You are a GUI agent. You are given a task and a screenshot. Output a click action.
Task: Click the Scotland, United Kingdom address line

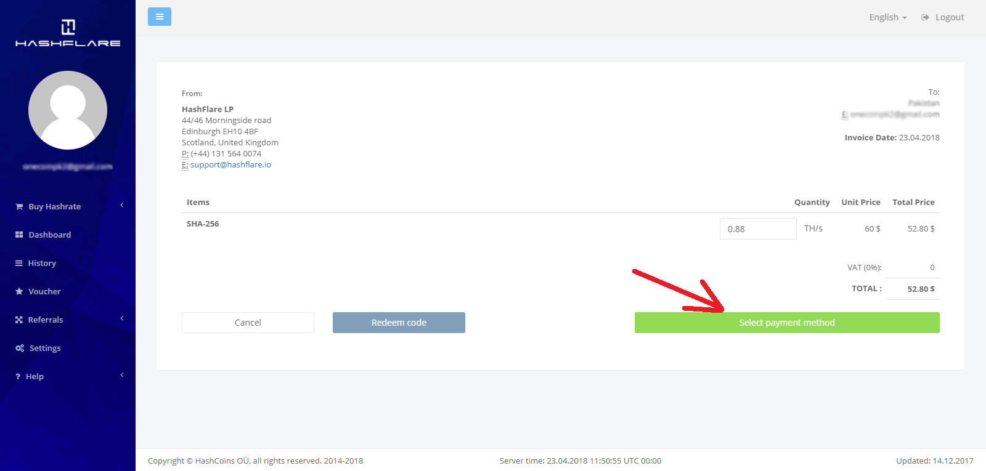[x=230, y=143]
